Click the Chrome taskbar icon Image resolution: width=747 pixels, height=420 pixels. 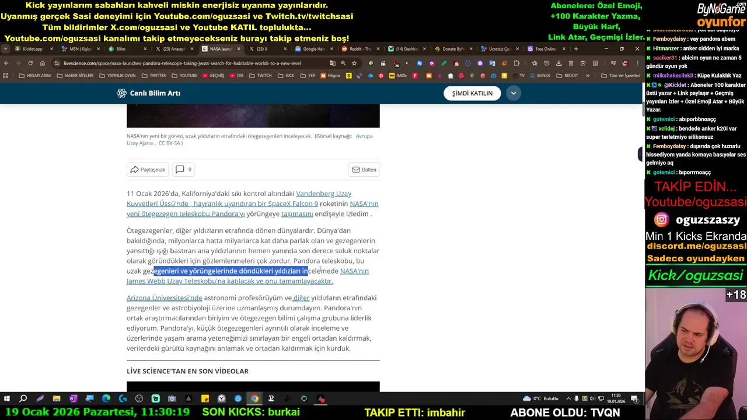(254, 399)
